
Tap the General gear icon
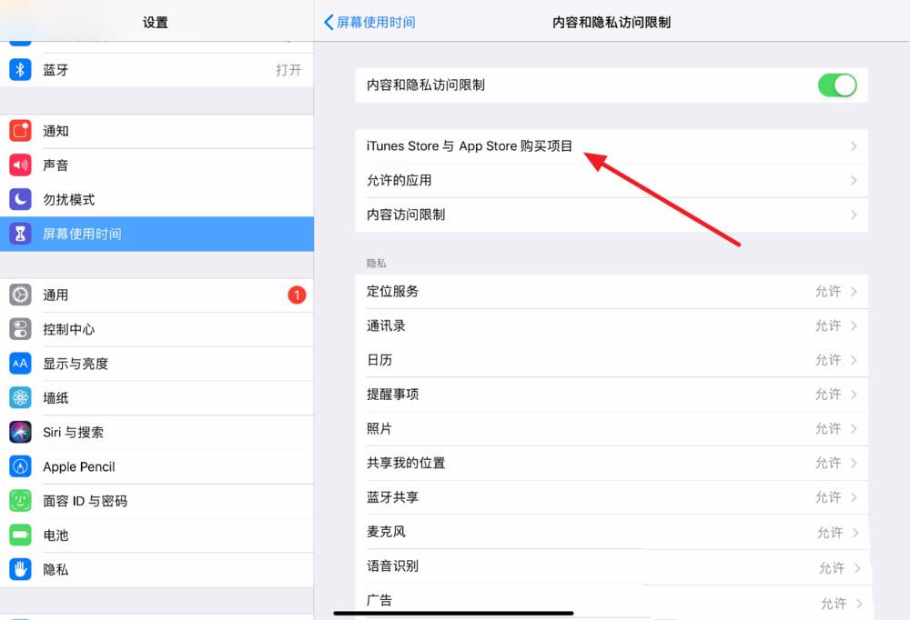pyautogui.click(x=20, y=295)
